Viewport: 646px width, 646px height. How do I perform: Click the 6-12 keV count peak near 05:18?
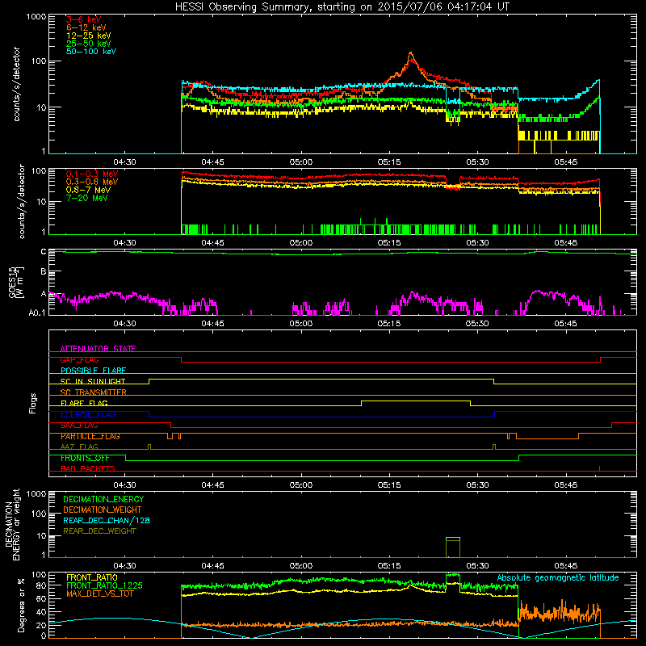(x=410, y=53)
